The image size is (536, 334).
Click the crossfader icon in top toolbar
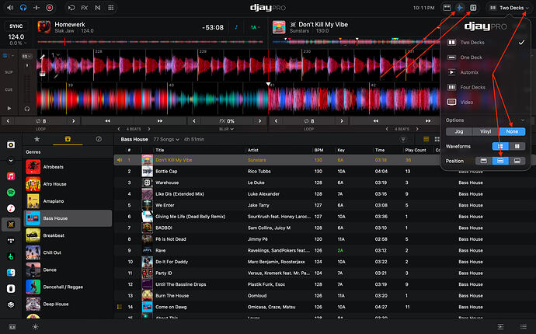(37, 8)
